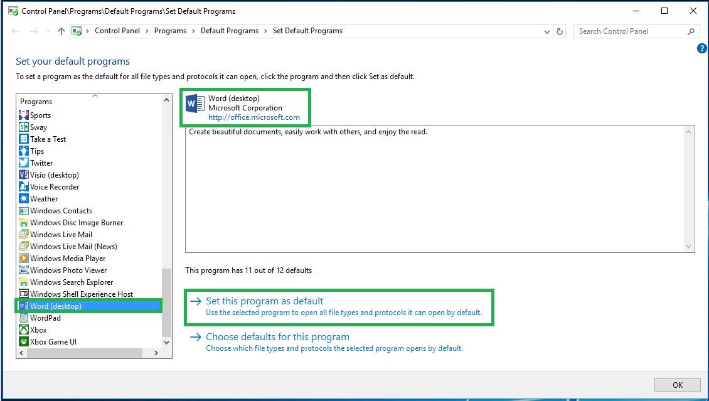Open address bar history dropdown
The height and width of the screenshot is (401, 709).
546,31
